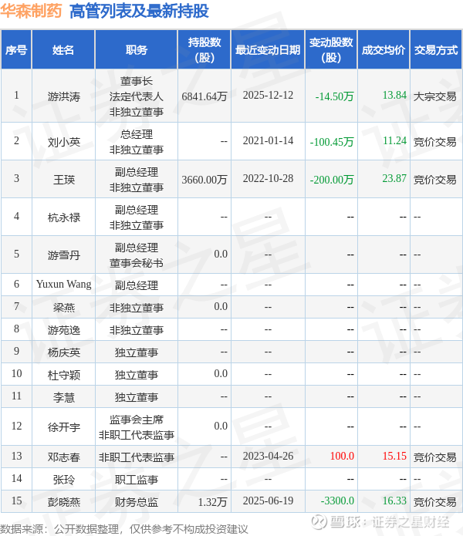Select the name 游雪丹
This screenshot has width=463, height=536.
pyautogui.click(x=63, y=255)
